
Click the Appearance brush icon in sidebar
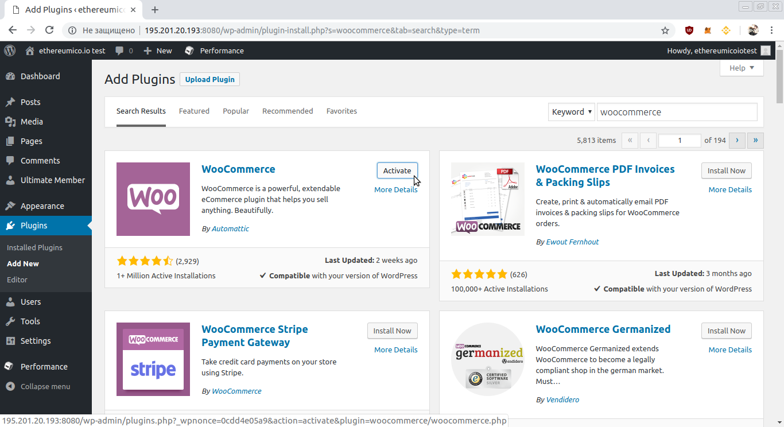[10, 206]
